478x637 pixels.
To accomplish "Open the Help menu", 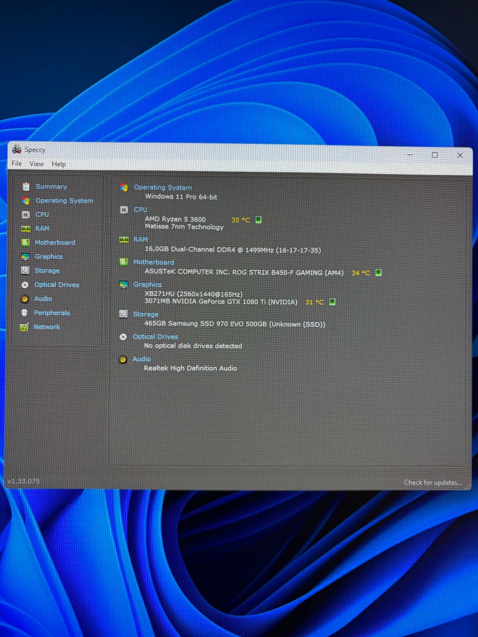I will tap(59, 164).
